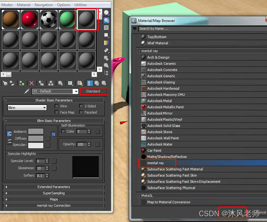Select mental ray material in browser list
The image size is (267, 222).
point(203,163)
